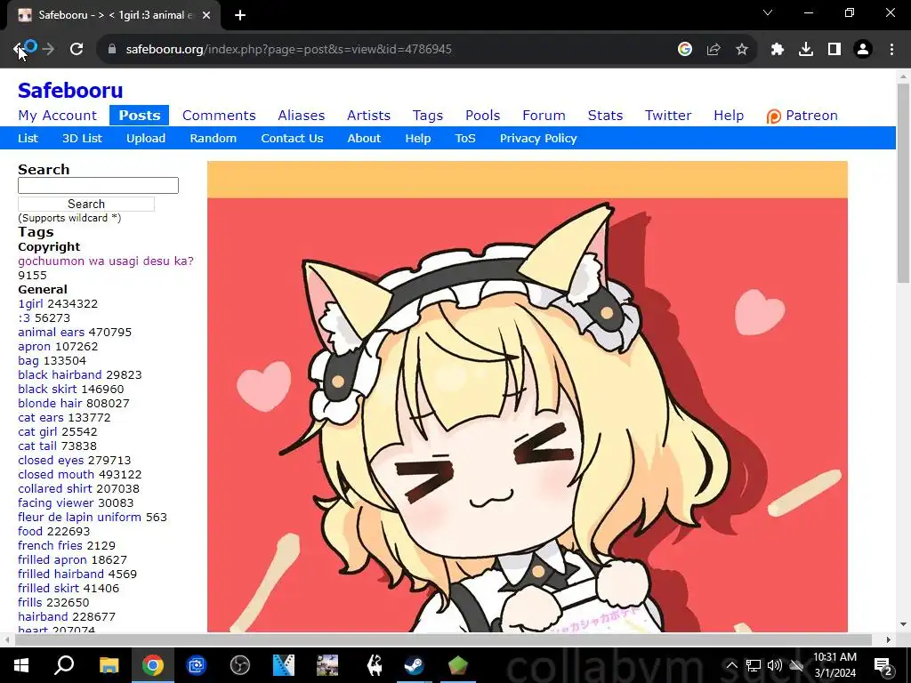Open the Privacy Policy page

(x=538, y=138)
